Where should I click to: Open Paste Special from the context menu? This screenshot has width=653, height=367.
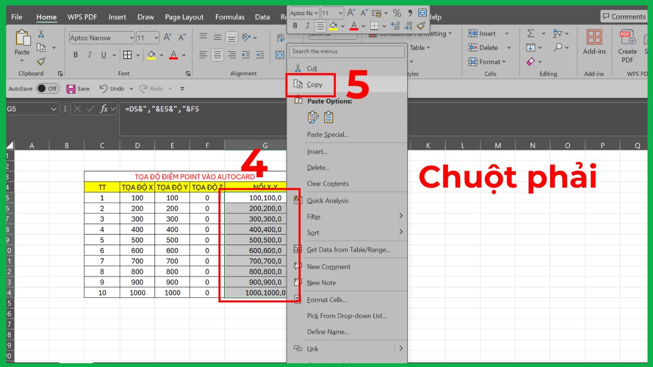point(326,134)
